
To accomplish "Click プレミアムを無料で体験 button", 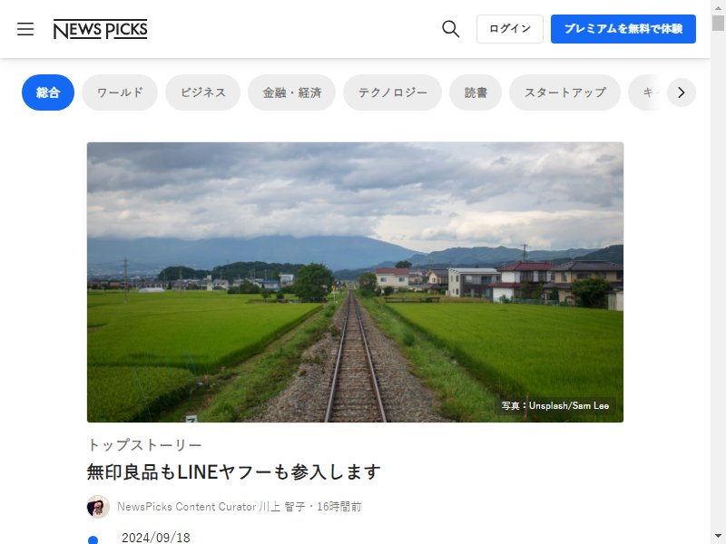I will pos(623,29).
